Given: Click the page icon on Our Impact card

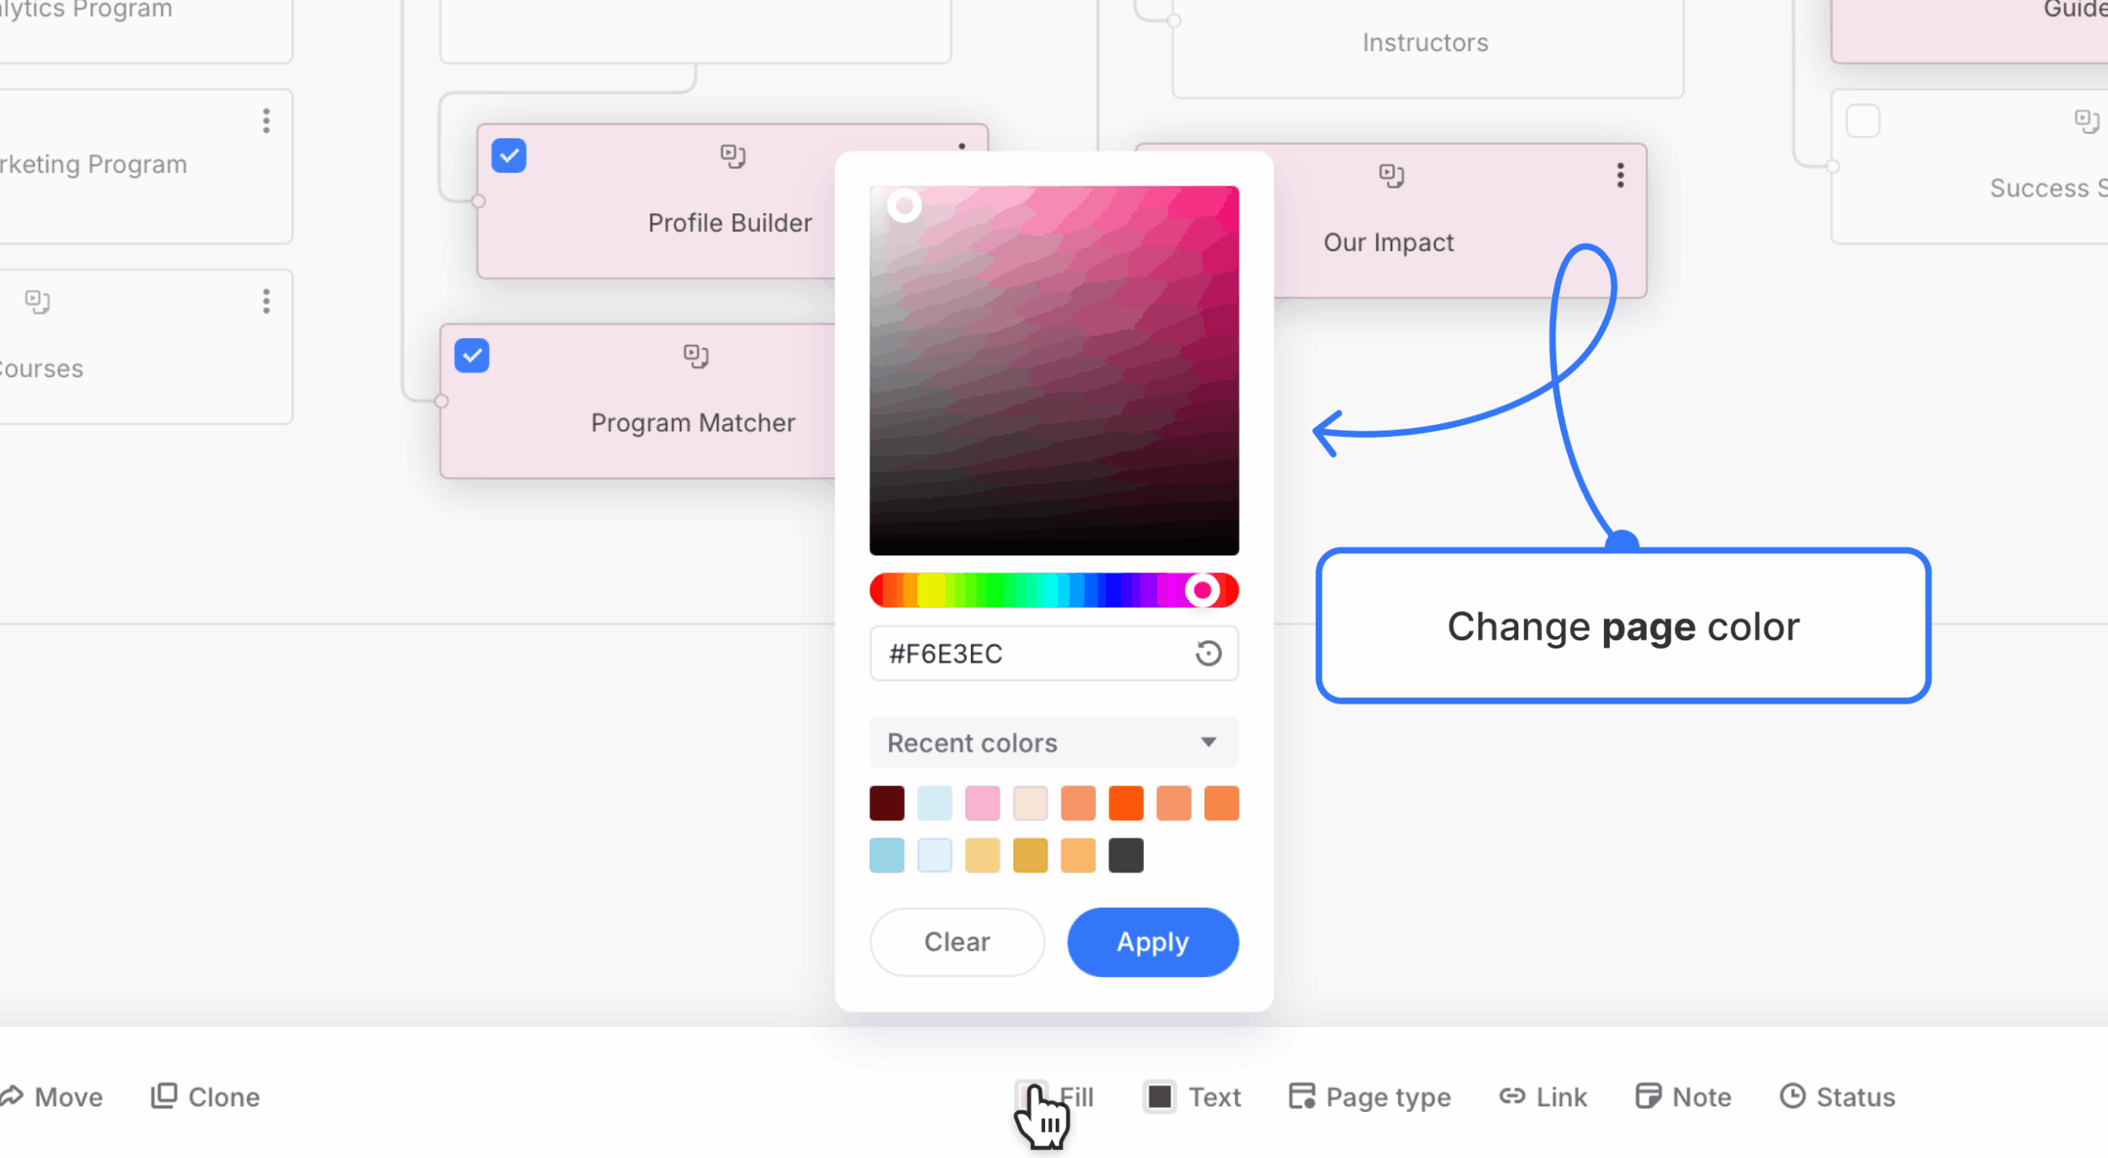Looking at the screenshot, I should coord(1392,175).
